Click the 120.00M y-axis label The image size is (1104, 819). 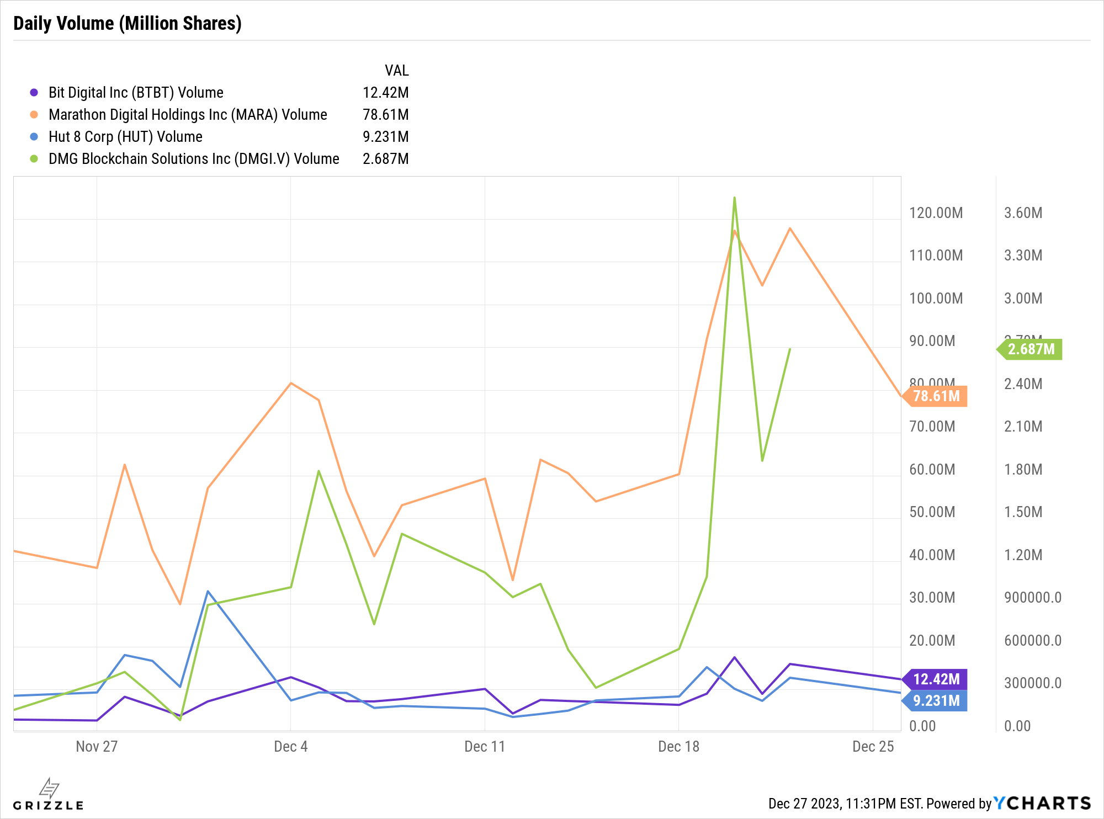(x=936, y=213)
